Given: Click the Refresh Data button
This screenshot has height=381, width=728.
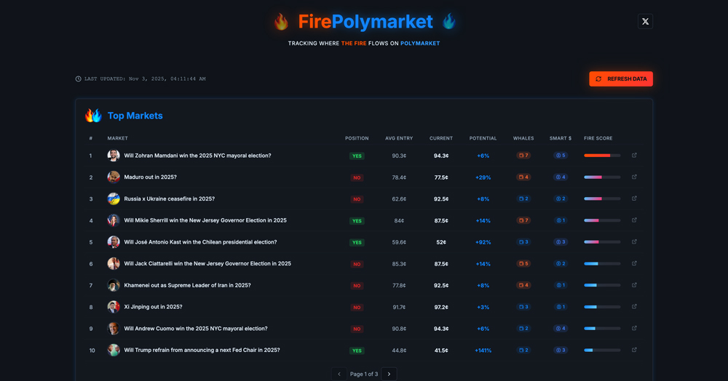Looking at the screenshot, I should point(621,79).
